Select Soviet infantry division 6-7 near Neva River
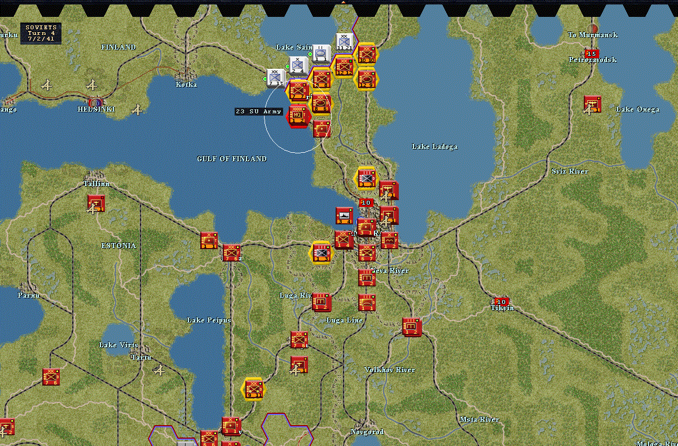The image size is (678, 446). (x=367, y=252)
